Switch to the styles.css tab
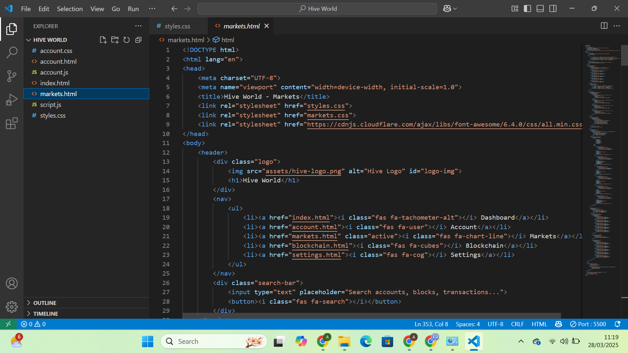Screen dimensions: 628x353 (x=178, y=26)
